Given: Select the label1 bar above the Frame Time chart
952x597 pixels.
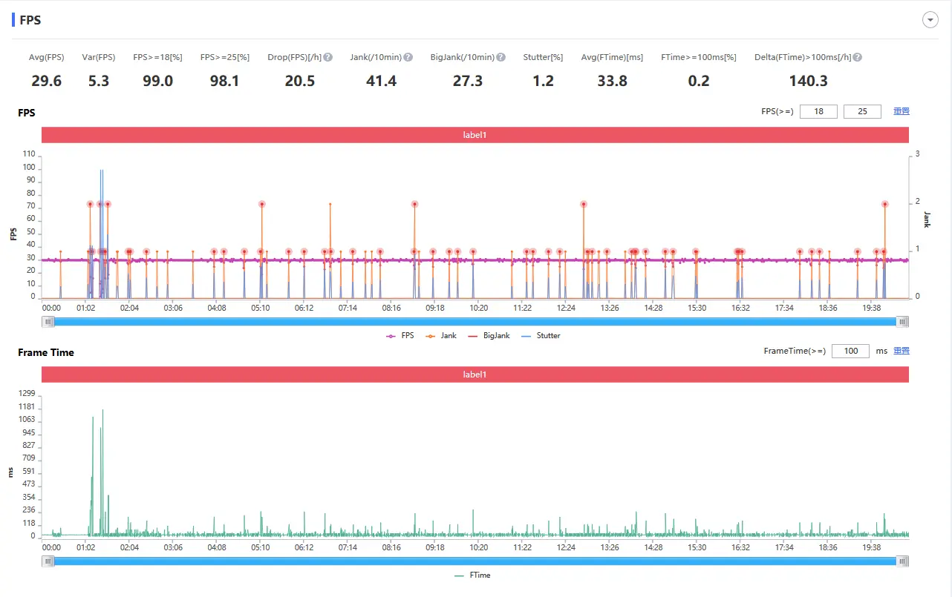Looking at the screenshot, I should 475,375.
